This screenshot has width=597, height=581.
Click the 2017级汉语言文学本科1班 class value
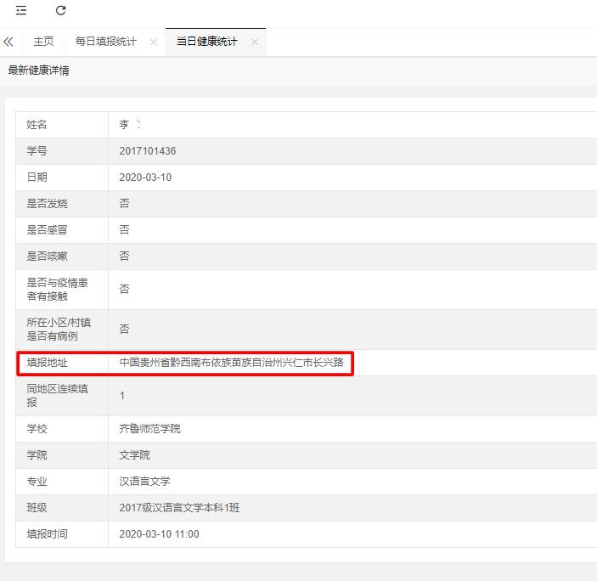pos(179,508)
